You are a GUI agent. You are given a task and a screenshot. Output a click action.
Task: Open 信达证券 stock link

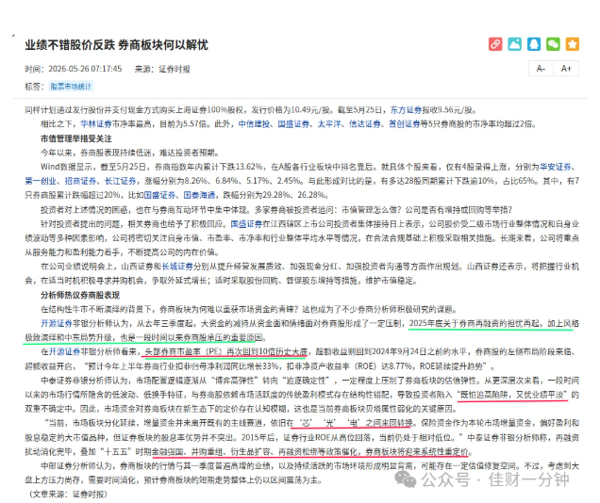365,124
